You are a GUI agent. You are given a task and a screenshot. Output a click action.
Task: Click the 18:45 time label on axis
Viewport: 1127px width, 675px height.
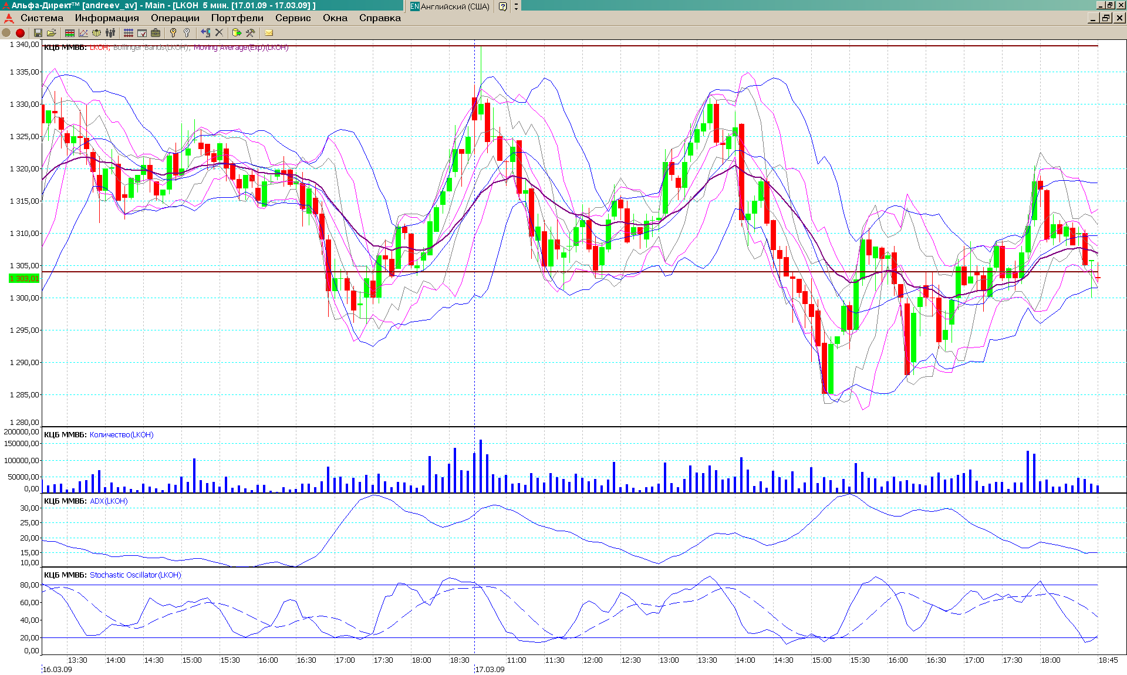coord(1108,660)
